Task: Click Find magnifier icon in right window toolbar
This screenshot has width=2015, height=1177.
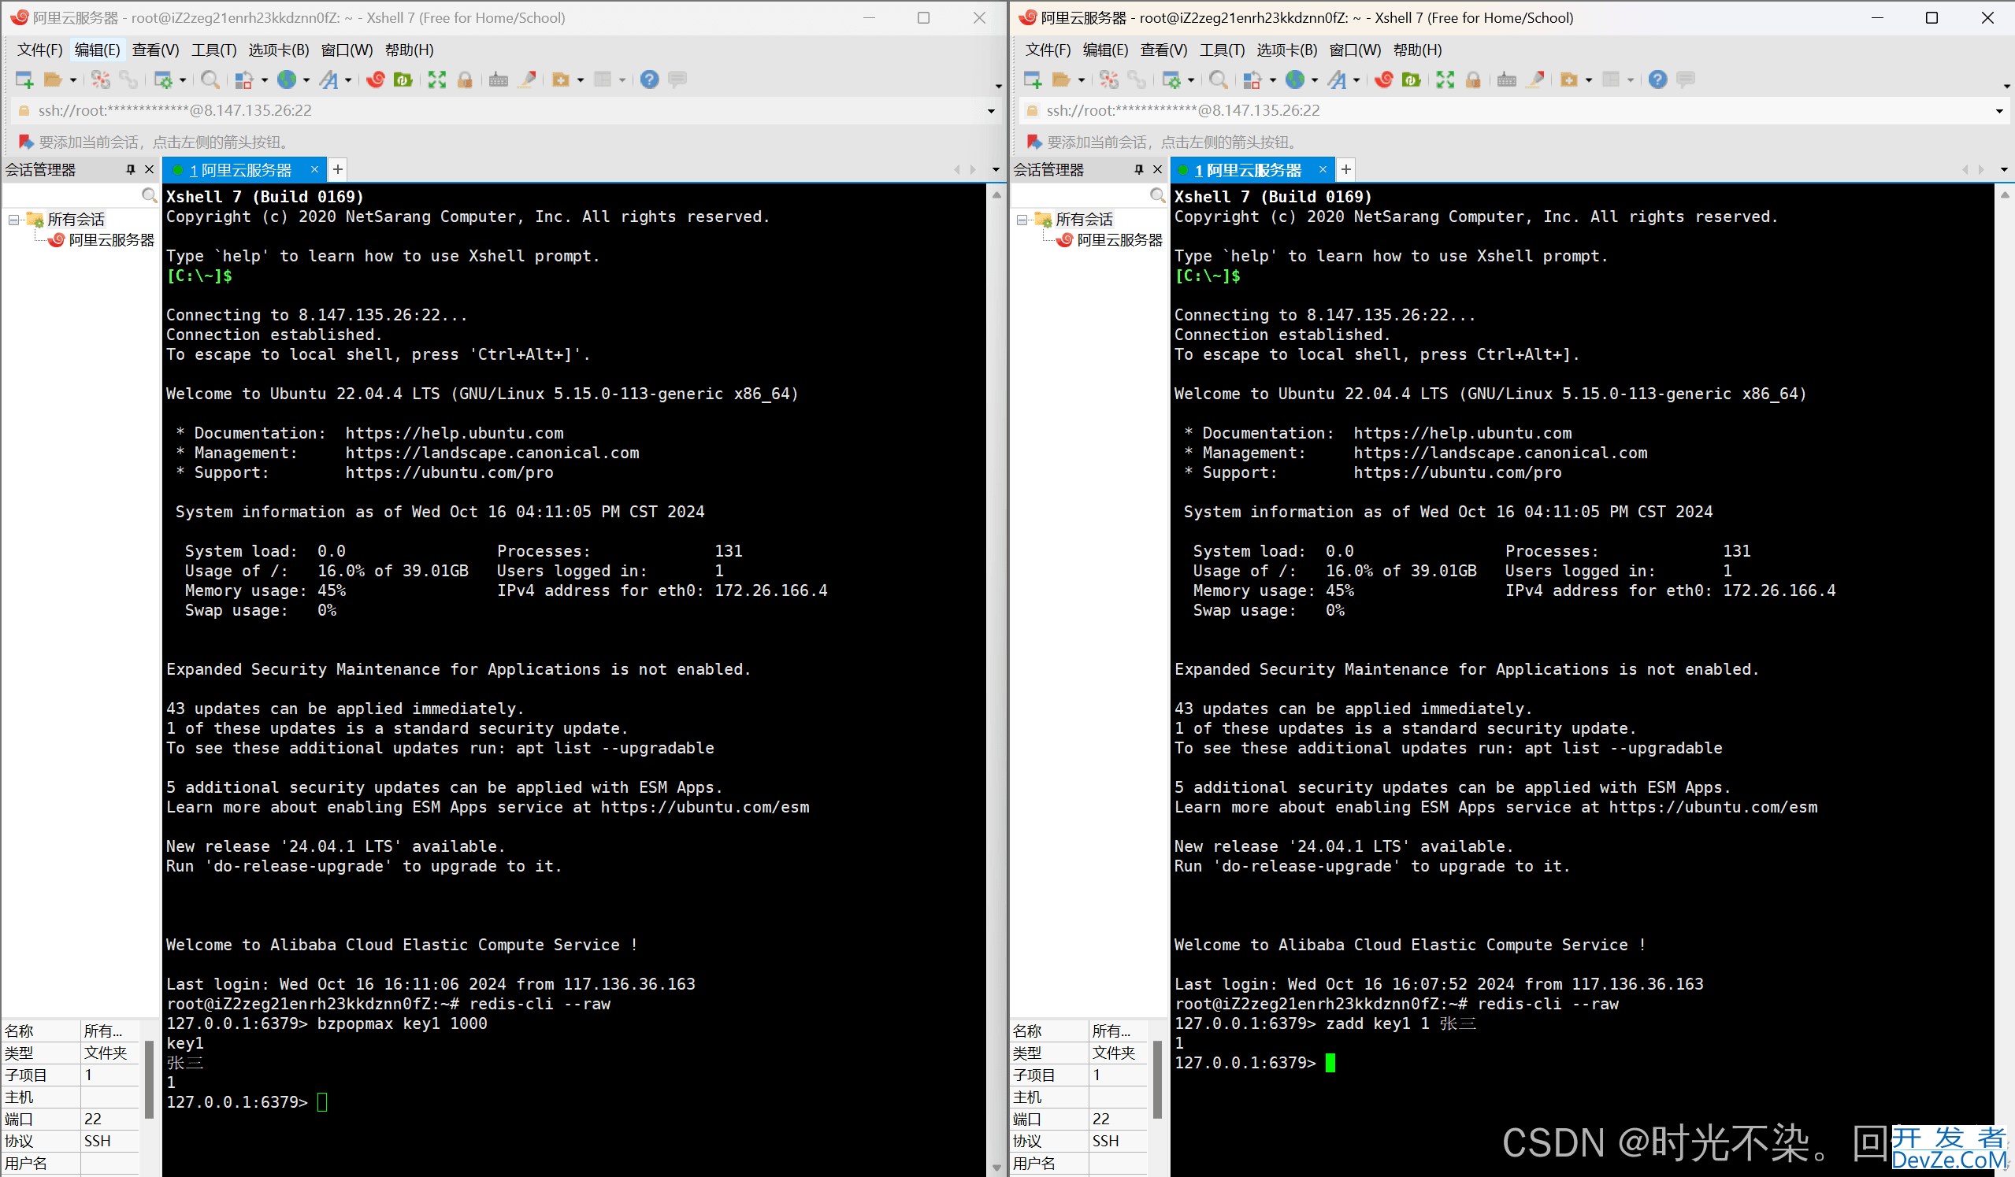Action: click(x=1218, y=79)
